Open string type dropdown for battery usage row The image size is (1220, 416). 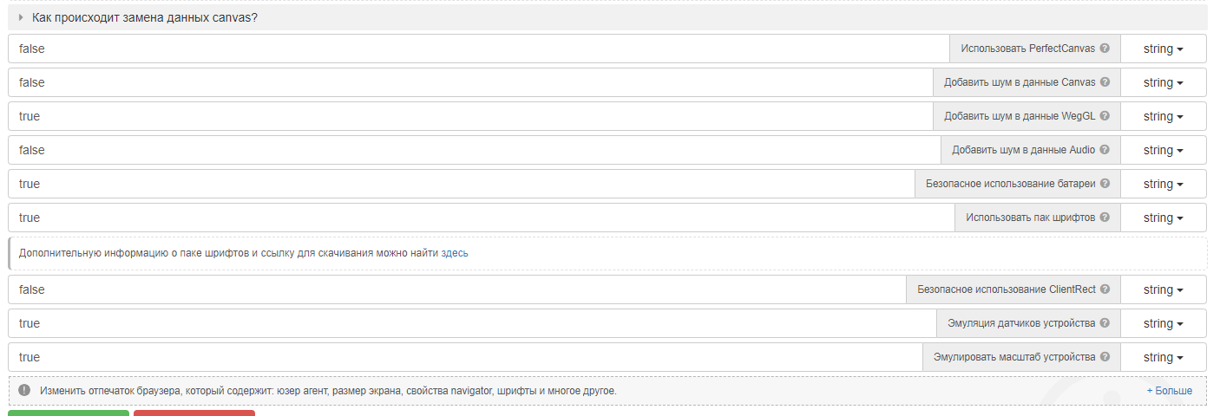click(x=1163, y=184)
